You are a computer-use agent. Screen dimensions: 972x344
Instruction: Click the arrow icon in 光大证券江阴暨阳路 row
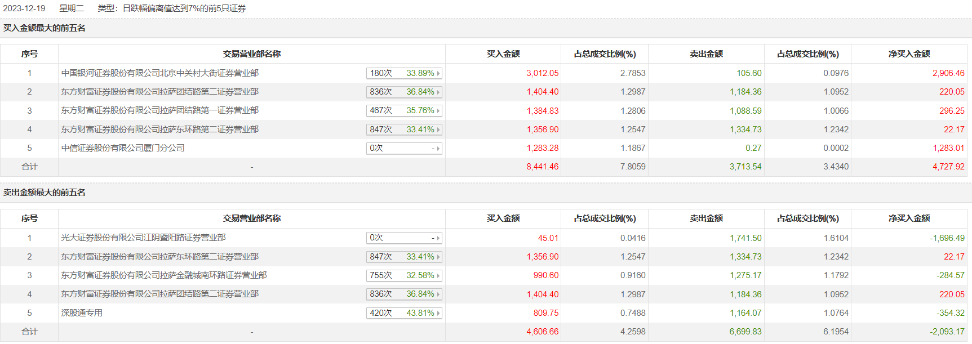point(438,238)
